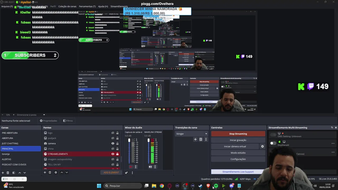Image resolution: width=338 pixels, height=190 pixels.
Task: Show the podjack source
Action: coord(113,138)
